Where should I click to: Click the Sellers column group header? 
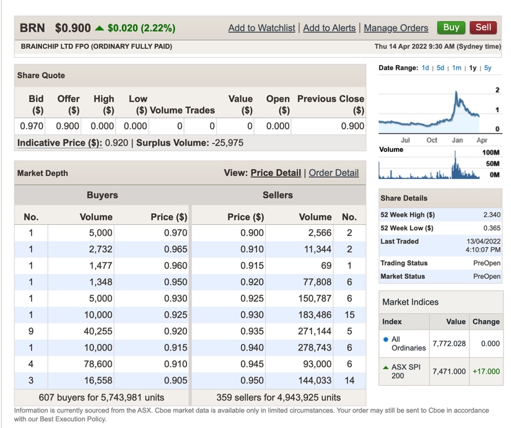pyautogui.click(x=277, y=195)
